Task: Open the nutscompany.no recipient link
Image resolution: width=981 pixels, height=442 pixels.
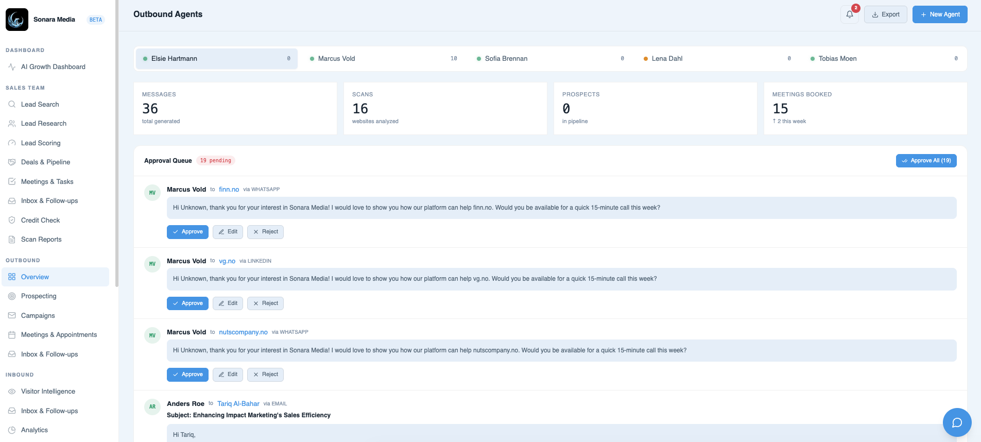Action: (x=243, y=332)
